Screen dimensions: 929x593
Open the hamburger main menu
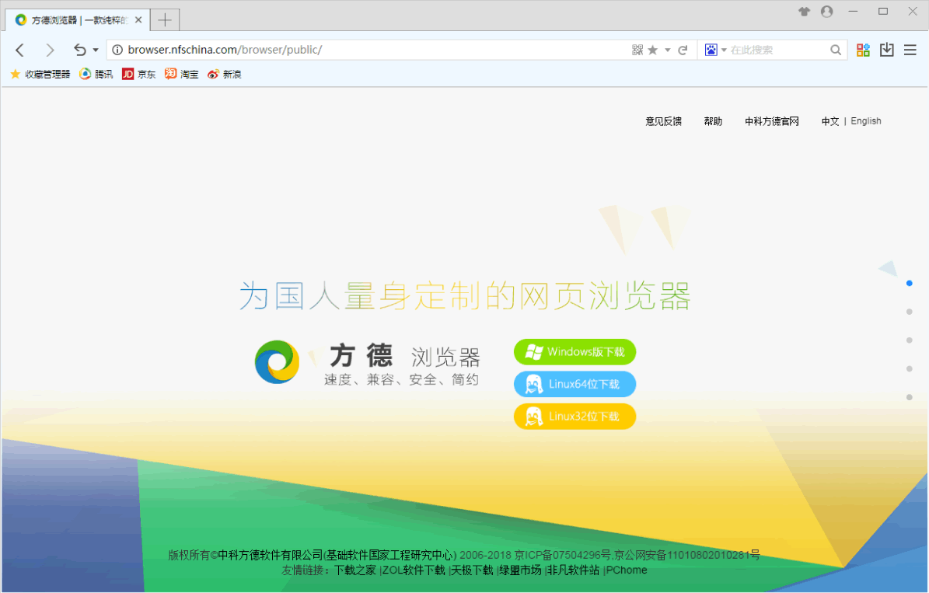910,50
